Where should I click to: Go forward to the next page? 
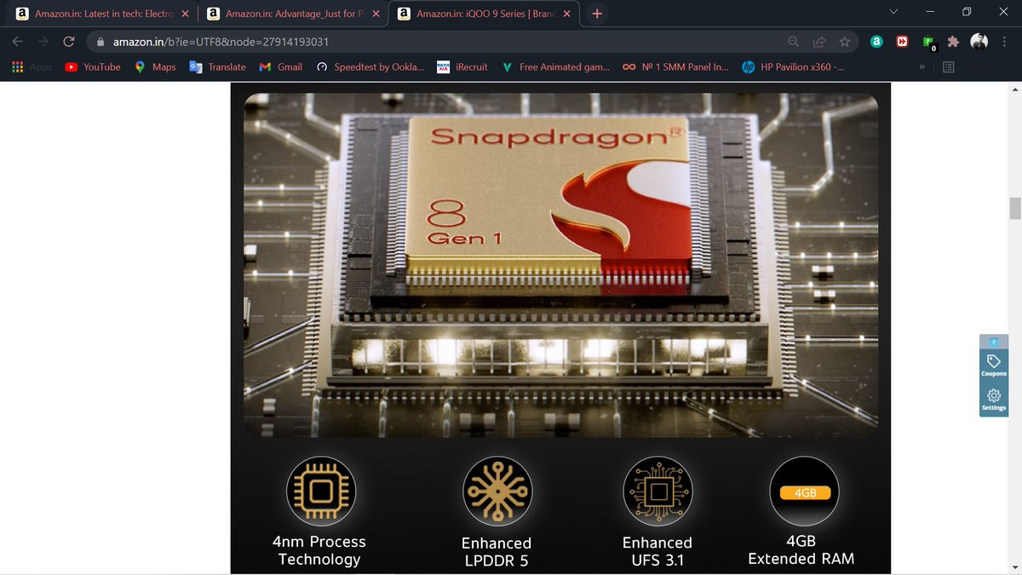pyautogui.click(x=43, y=41)
